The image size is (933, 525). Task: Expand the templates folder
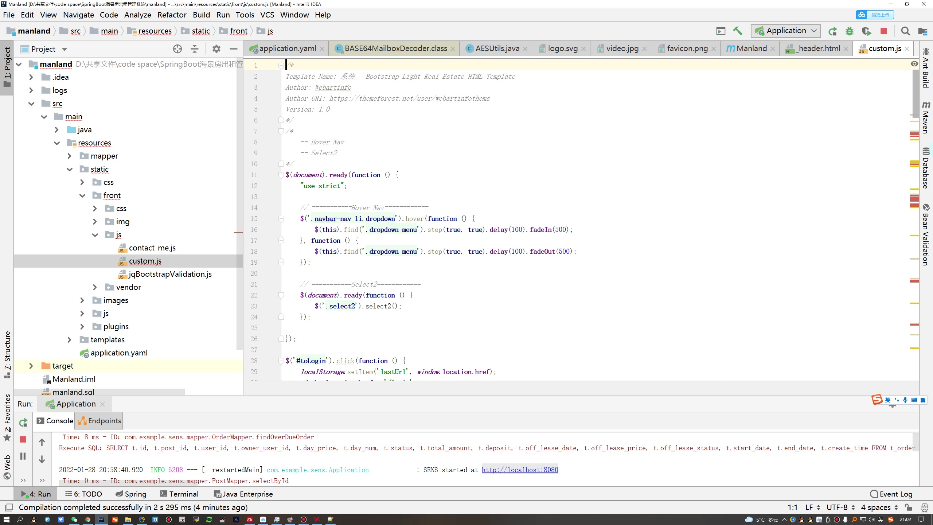click(x=69, y=340)
